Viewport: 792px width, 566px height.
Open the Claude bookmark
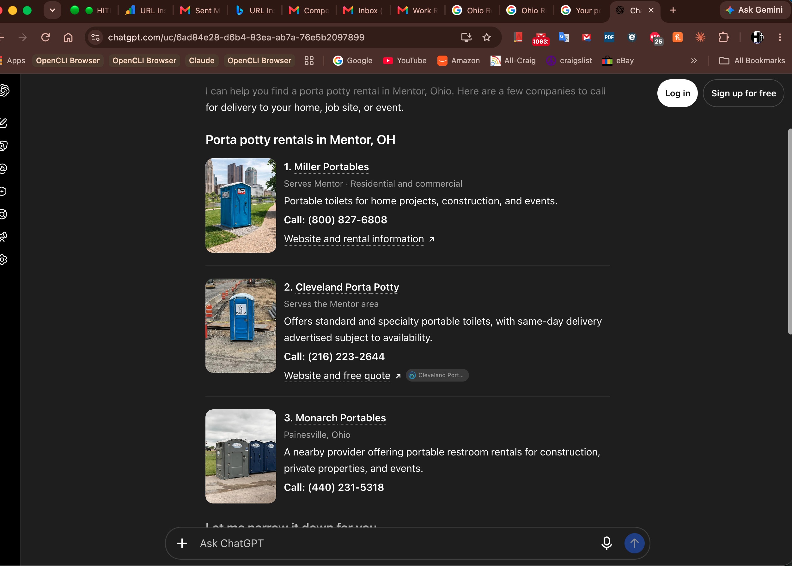tap(202, 61)
